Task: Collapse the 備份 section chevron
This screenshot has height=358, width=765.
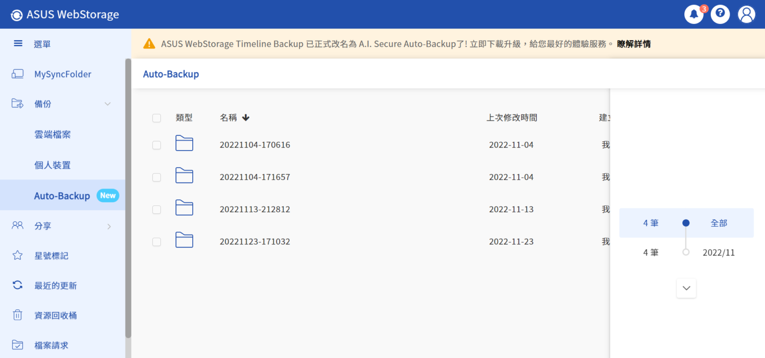Action: tap(108, 104)
